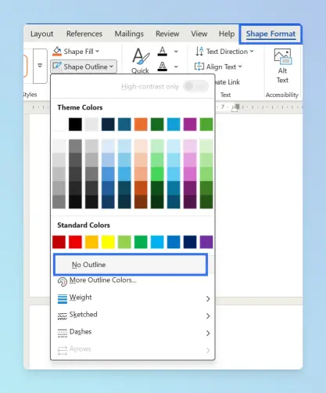Image resolution: width=326 pixels, height=393 pixels.
Task: Open the Layout tab
Action: pos(41,34)
